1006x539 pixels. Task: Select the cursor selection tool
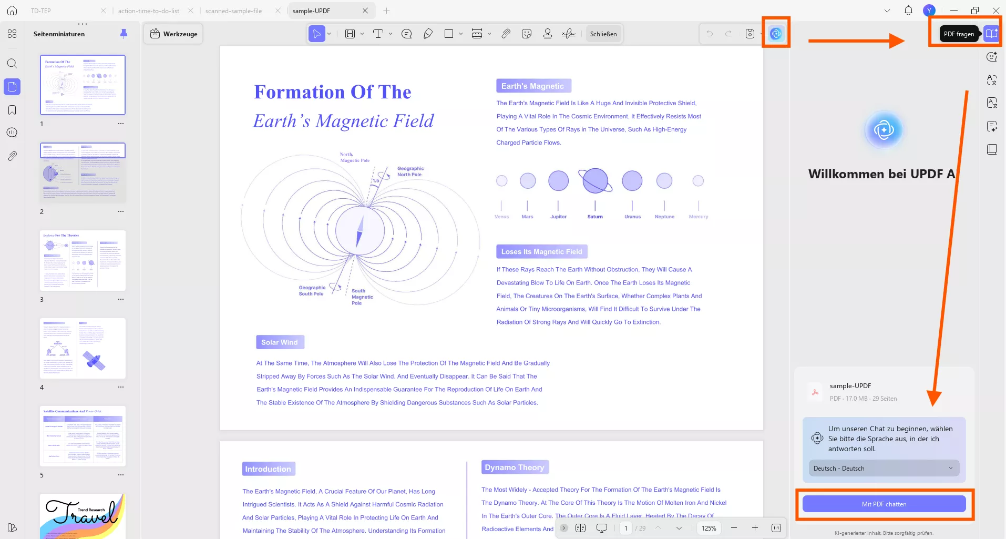(x=316, y=34)
